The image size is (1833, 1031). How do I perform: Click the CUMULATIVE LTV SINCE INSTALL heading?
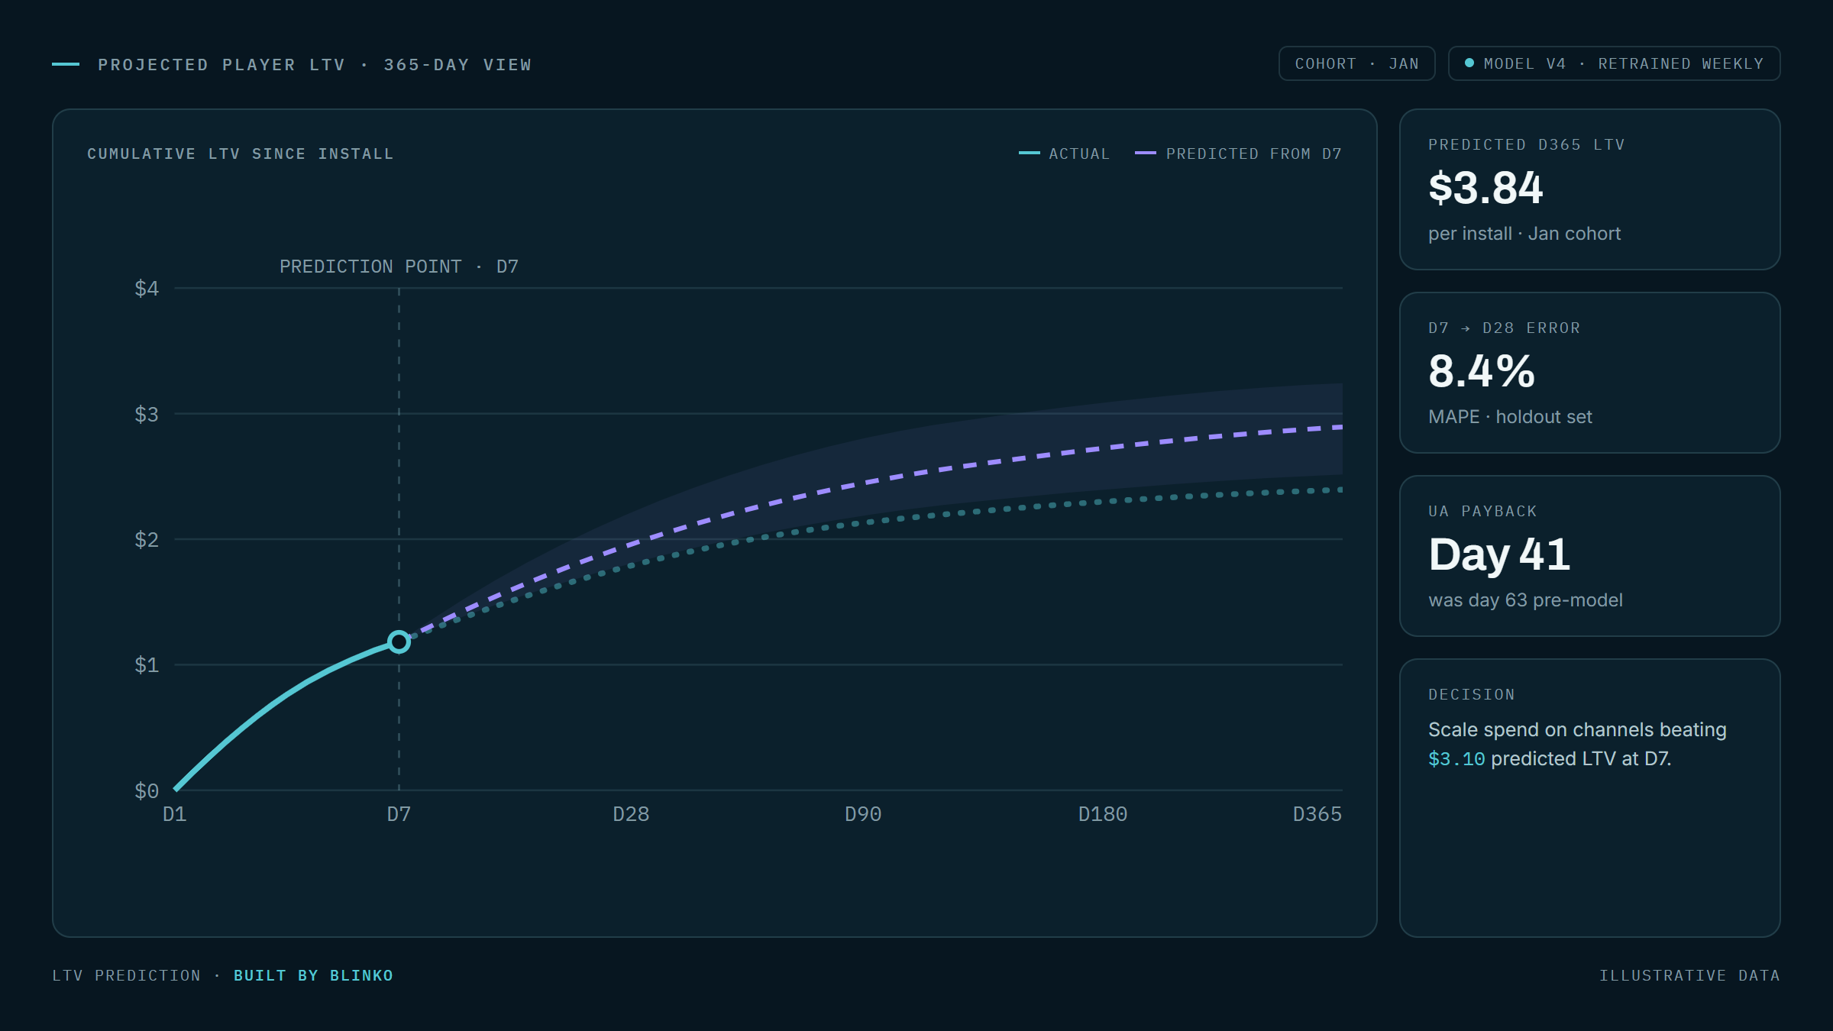click(x=241, y=154)
